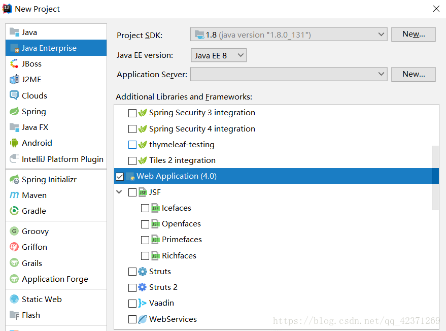This screenshot has height=331, width=446.
Task: Click the Icefaces JSF icon
Action: [x=155, y=208]
